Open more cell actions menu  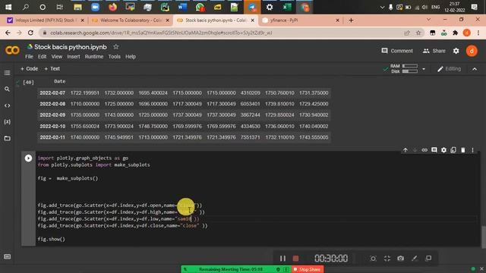[472, 150]
